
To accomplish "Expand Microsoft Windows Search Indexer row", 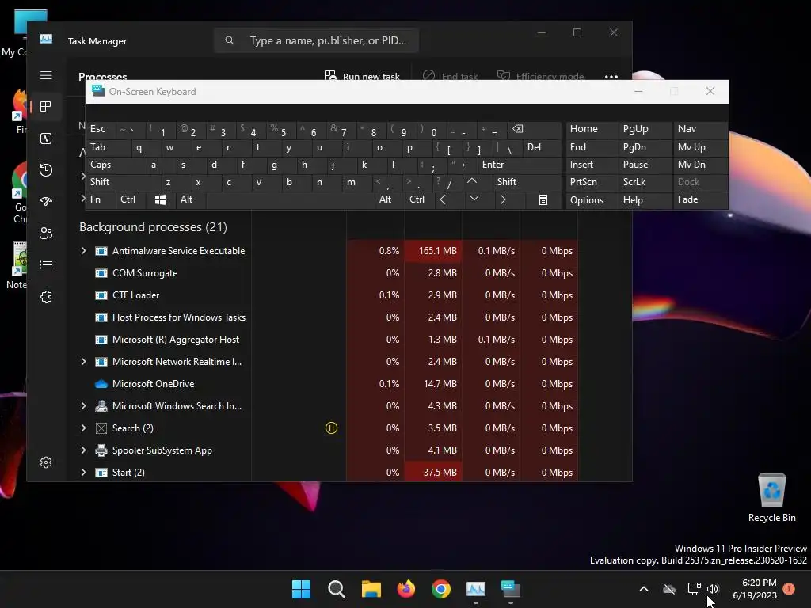I will 83,406.
